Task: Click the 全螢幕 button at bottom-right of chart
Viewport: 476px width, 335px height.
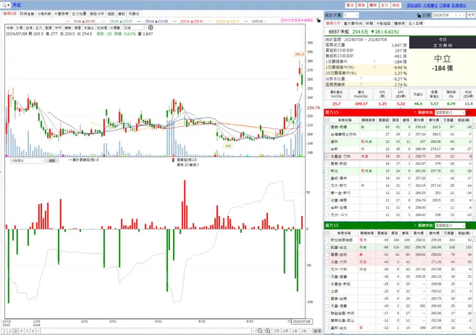Action: point(317,331)
